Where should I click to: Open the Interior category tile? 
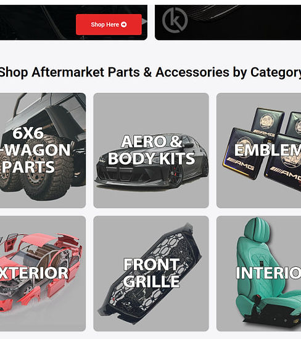click(259, 273)
